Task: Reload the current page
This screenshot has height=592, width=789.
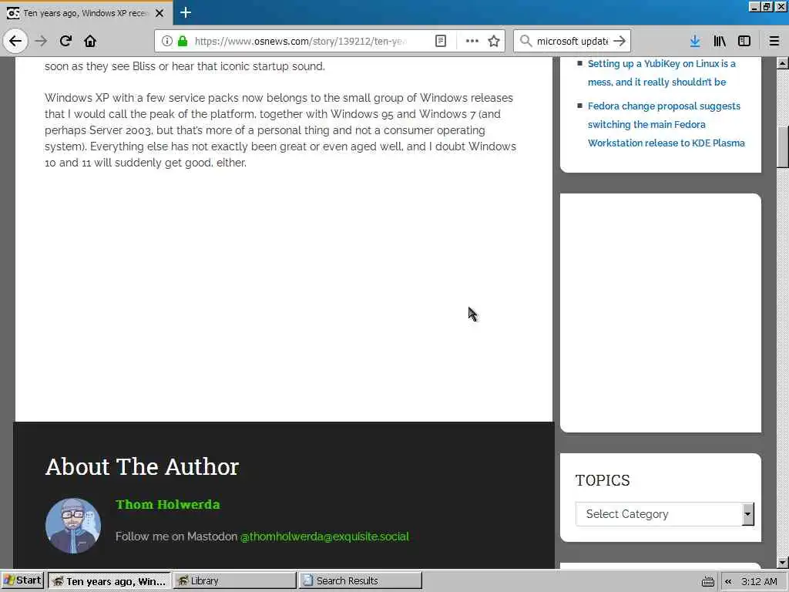Action: coord(66,41)
